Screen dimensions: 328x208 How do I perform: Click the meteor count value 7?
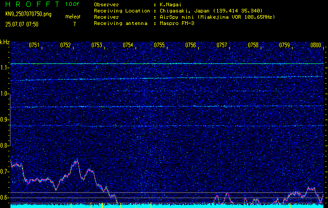tap(75, 24)
